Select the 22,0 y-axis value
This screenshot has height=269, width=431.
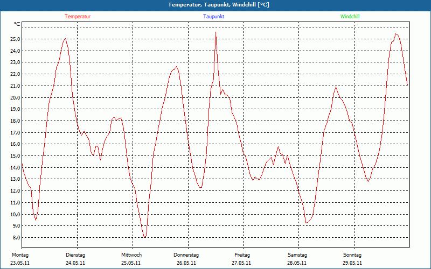click(15, 74)
